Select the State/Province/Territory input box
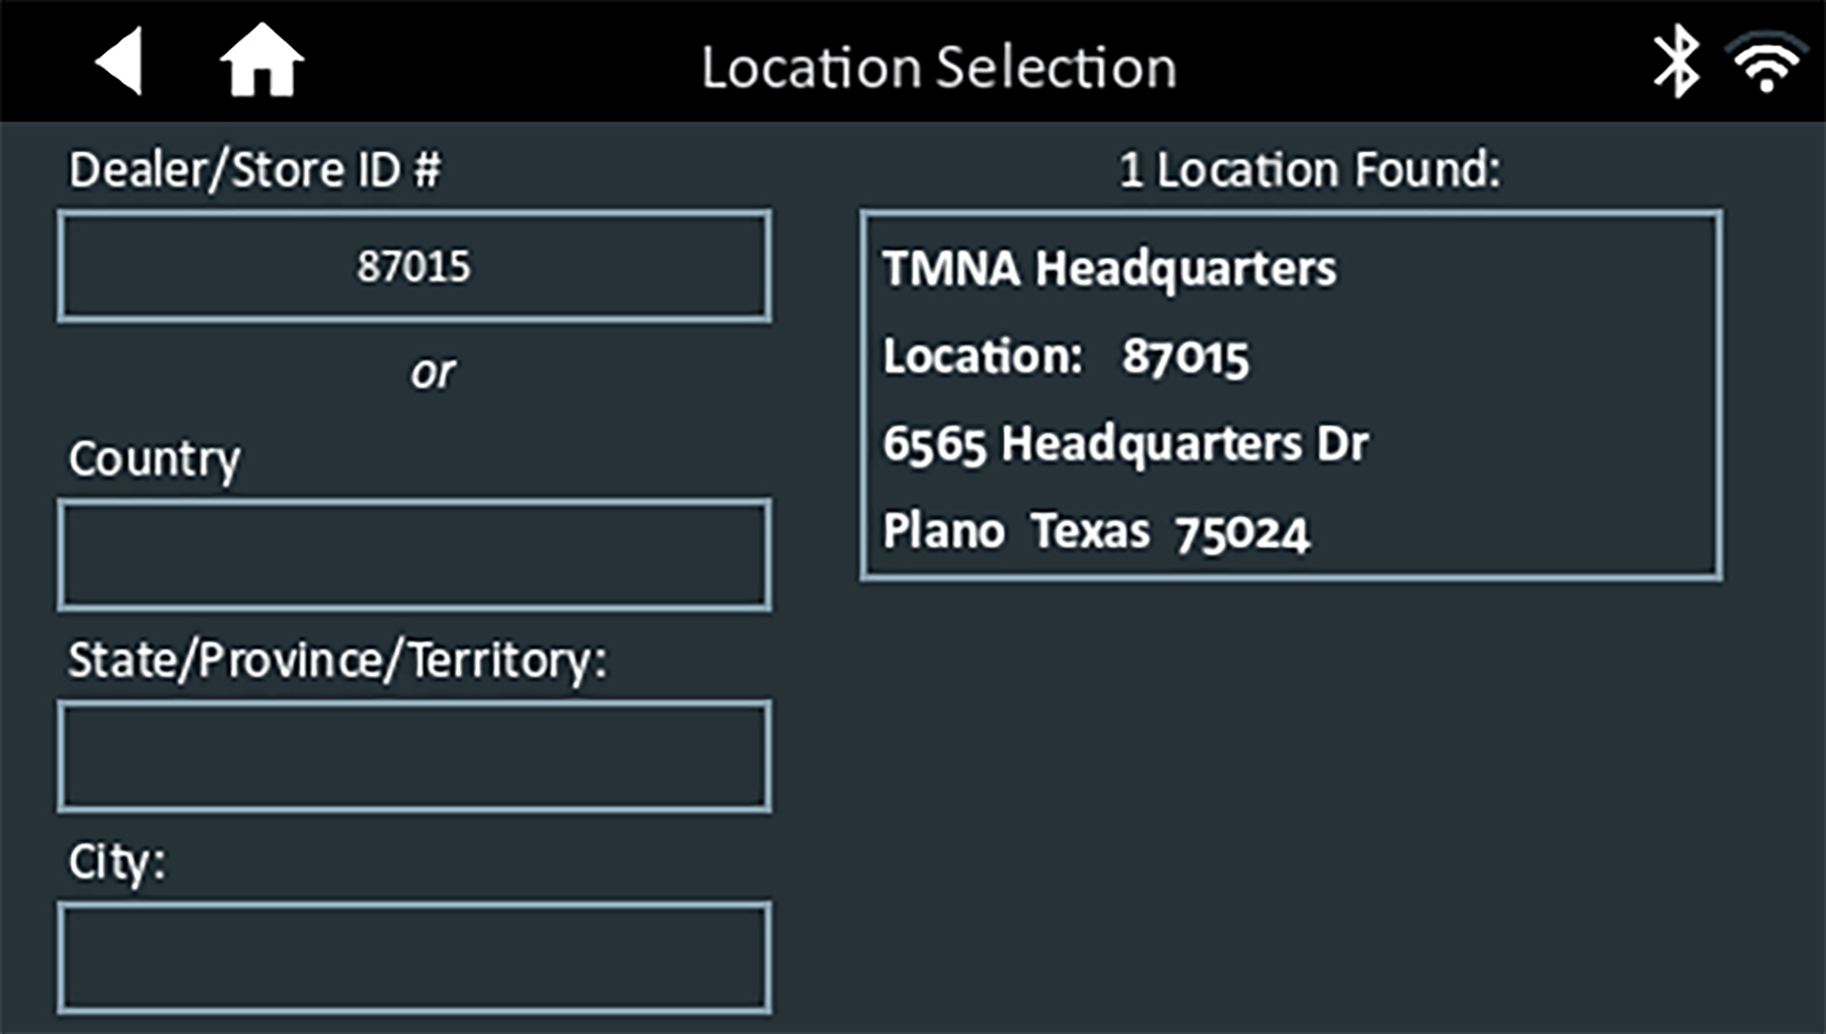The width and height of the screenshot is (1826, 1034). pos(415,757)
